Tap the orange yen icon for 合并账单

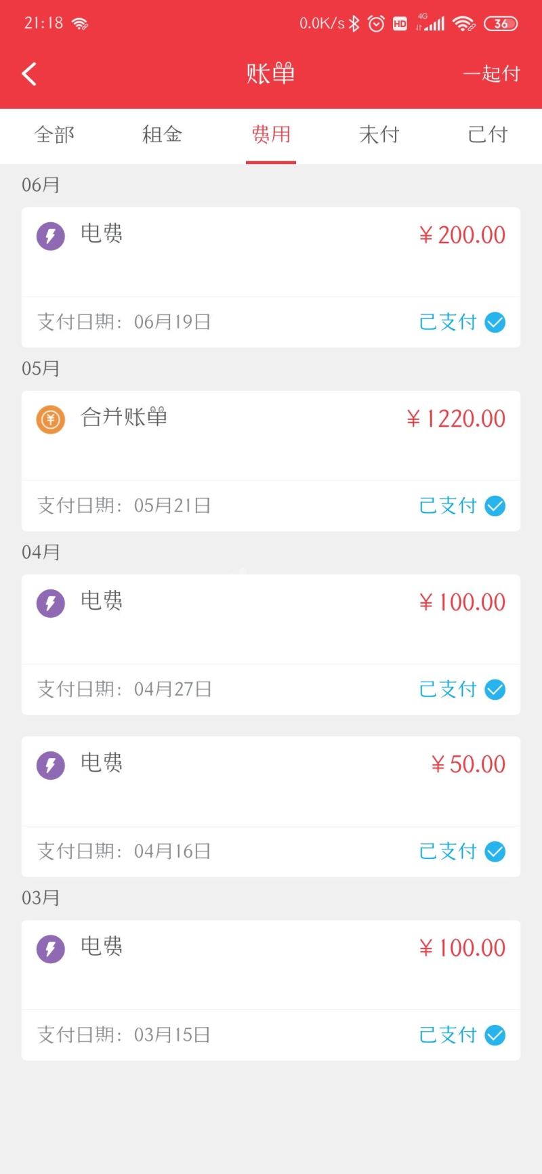pyautogui.click(x=51, y=420)
